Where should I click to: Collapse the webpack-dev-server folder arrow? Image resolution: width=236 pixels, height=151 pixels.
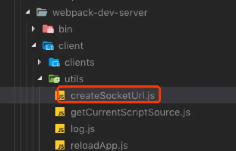(28, 12)
